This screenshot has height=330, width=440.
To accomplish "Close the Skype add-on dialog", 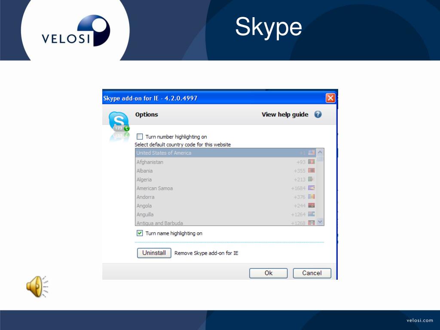I will pos(330,98).
